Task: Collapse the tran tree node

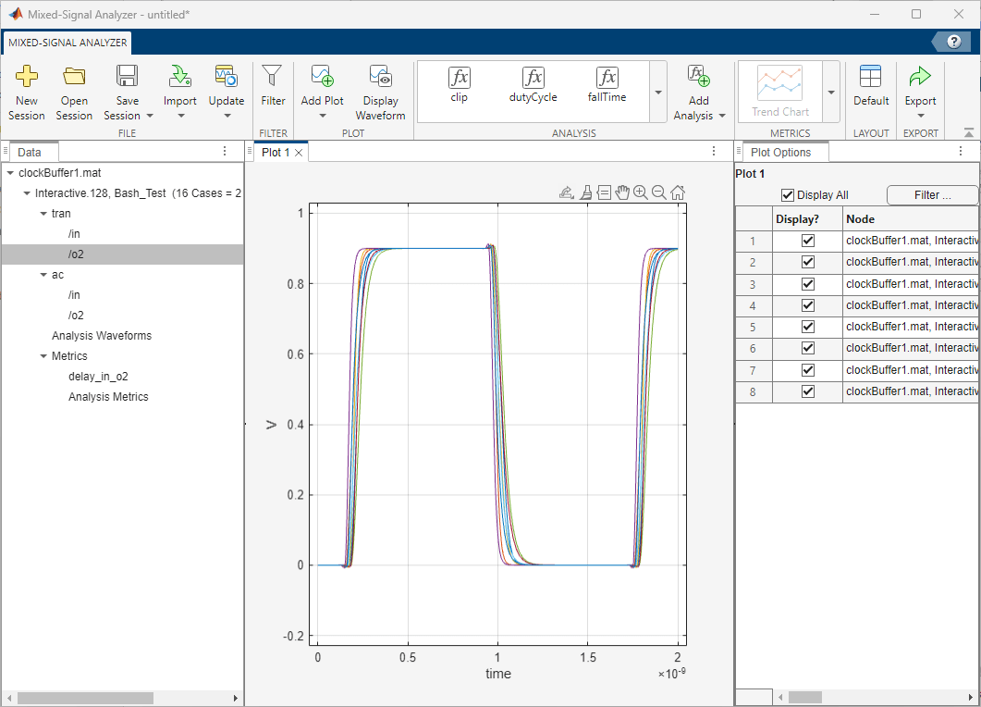Action: [x=43, y=213]
